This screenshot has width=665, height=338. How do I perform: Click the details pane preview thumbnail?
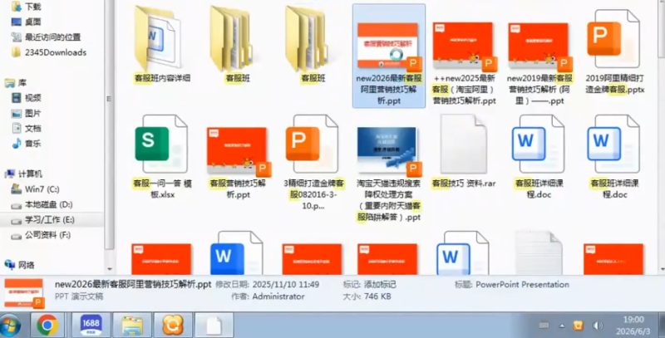coord(24,292)
